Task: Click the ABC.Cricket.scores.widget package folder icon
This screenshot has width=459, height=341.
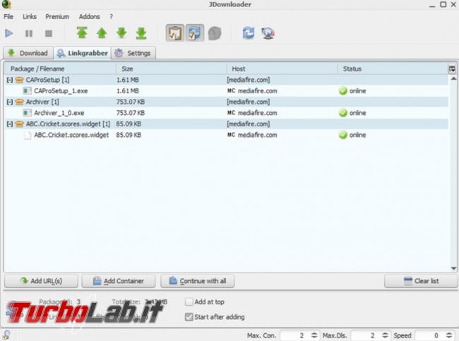Action: [19, 124]
